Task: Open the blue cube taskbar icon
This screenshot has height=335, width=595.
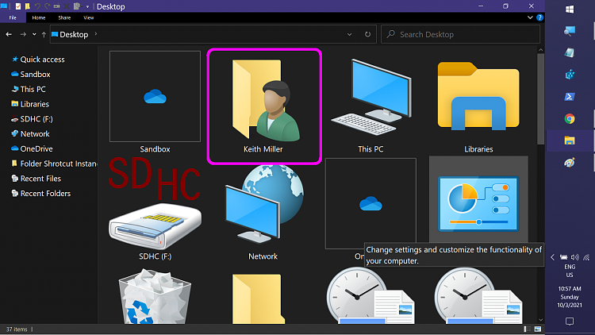Action: (x=570, y=75)
